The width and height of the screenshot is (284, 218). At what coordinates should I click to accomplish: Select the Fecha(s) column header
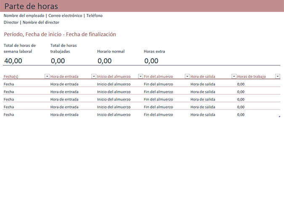[11, 77]
